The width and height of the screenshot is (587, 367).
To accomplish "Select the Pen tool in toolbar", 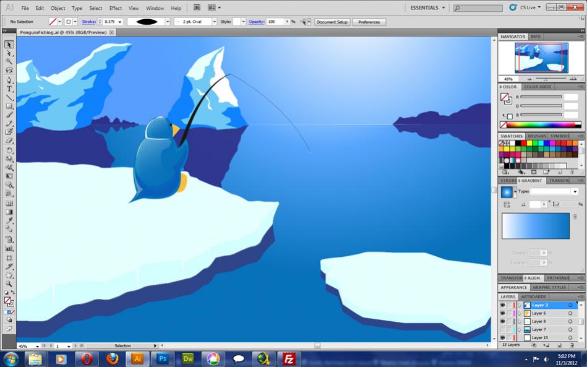I will coord(9,80).
